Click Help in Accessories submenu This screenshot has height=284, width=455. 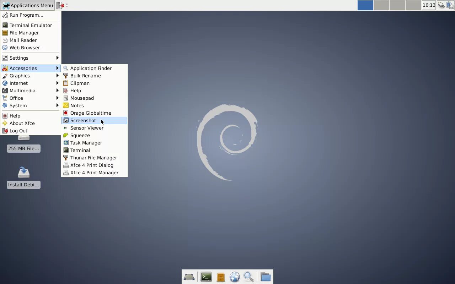pyautogui.click(x=94, y=91)
